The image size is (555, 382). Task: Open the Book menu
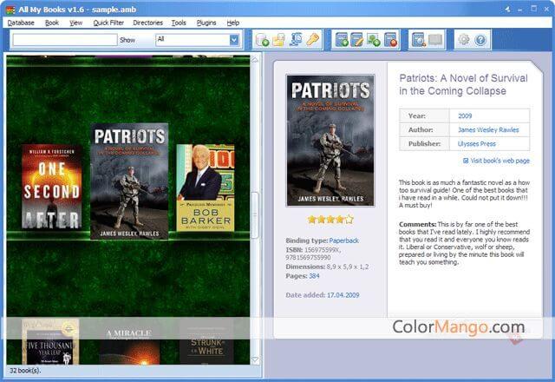coord(52,23)
